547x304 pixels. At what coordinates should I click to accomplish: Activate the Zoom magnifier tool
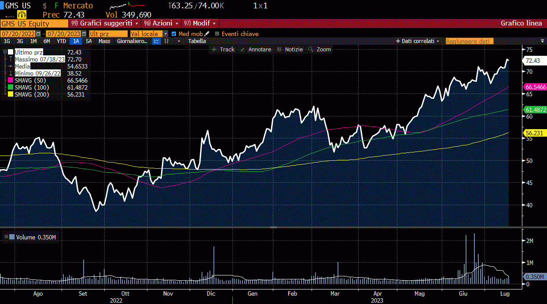point(320,50)
